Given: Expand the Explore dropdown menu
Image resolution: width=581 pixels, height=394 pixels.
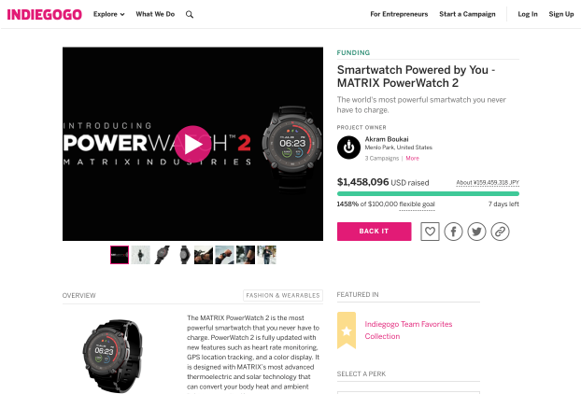Looking at the screenshot, I should [x=108, y=14].
